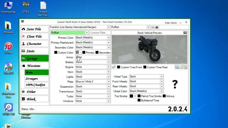Image resolution: width=228 pixels, height=128 pixels.
Task: Click the question mark help icon
Action: point(175,84)
